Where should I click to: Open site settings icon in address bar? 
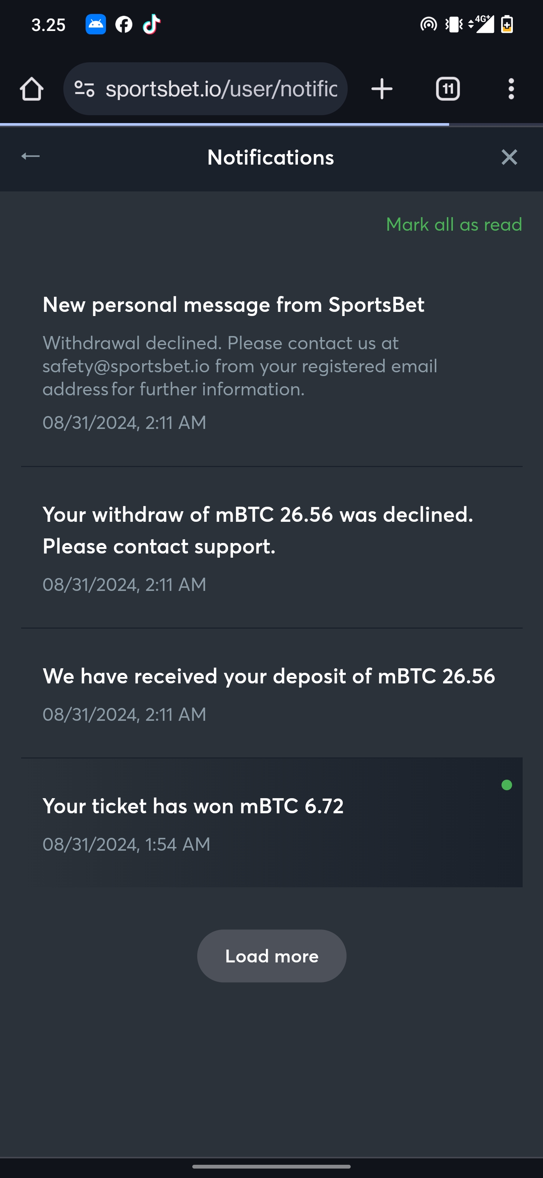(x=84, y=89)
